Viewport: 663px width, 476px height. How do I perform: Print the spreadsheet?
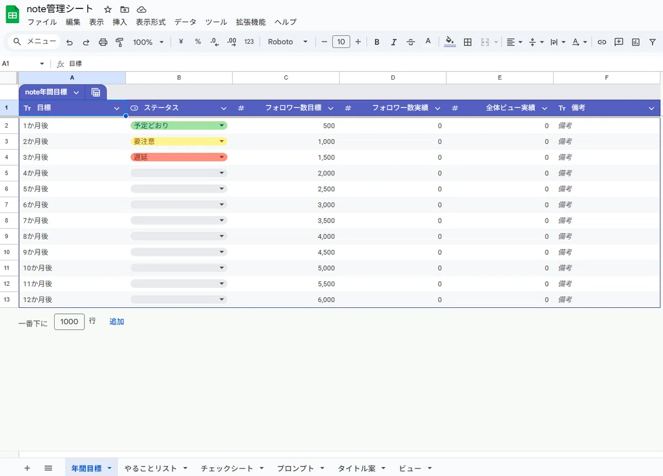pos(103,42)
